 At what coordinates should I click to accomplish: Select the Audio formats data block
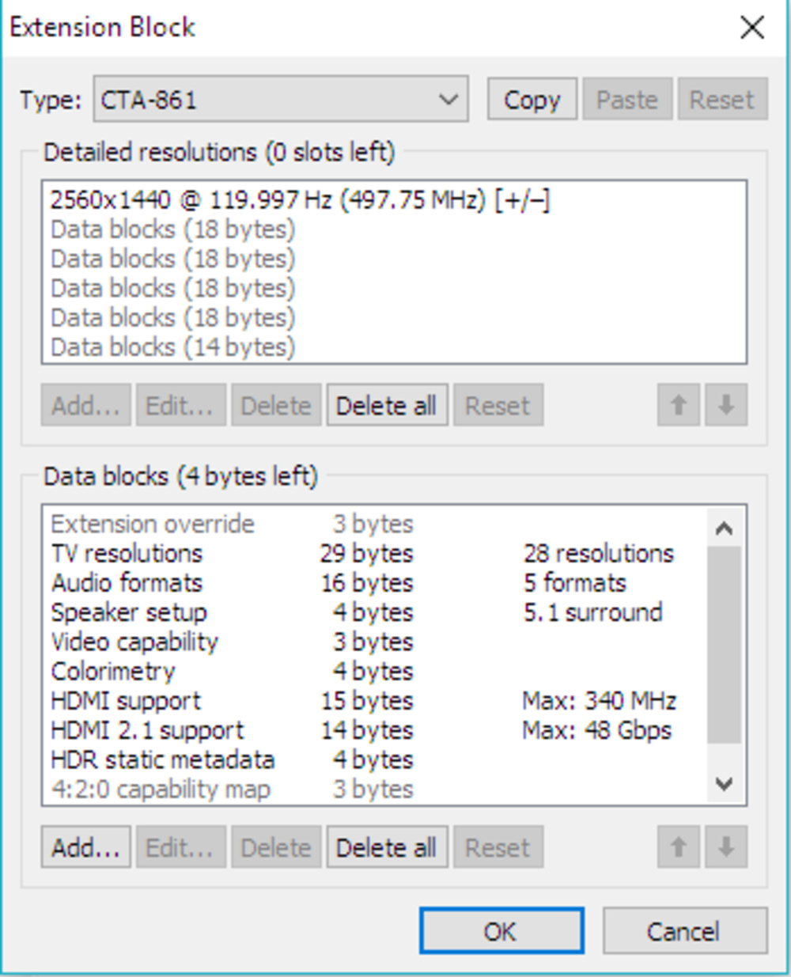pyautogui.click(x=127, y=583)
